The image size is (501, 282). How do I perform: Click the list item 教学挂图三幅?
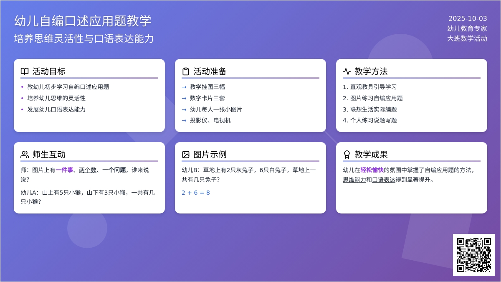(x=207, y=87)
